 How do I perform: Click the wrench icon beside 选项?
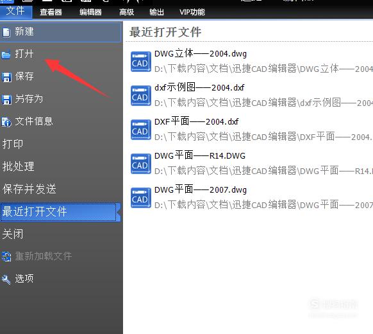[6, 279]
